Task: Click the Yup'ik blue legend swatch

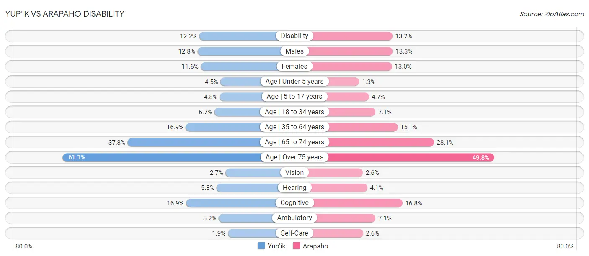Action: tap(261, 246)
